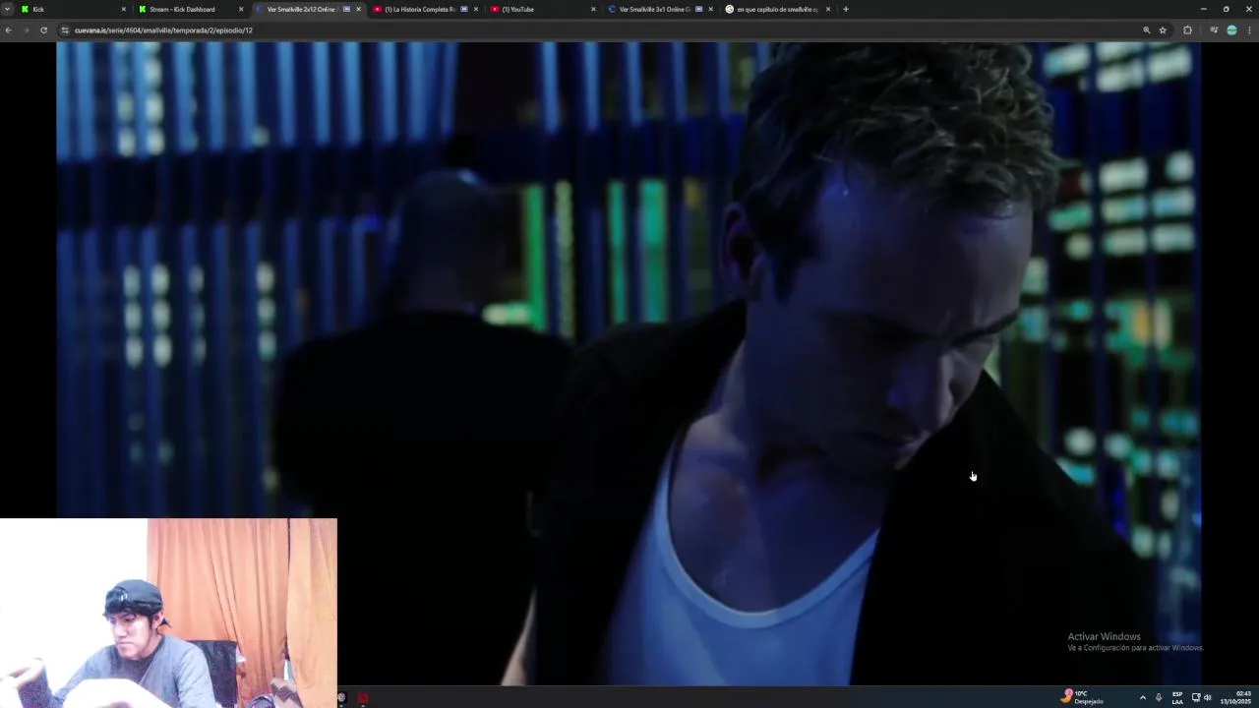Open the red app on taskbar
Screen dimensions: 1259x708
(363, 698)
